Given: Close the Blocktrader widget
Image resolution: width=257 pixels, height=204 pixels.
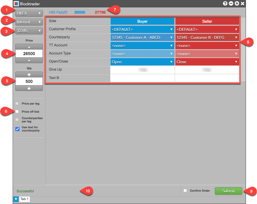Looking at the screenshot, I should pyautogui.click(x=242, y=4).
